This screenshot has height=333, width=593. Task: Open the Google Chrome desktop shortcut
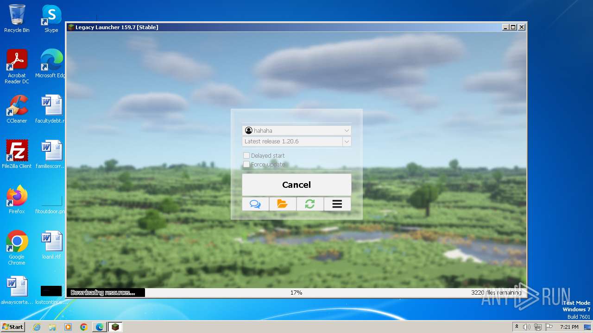(x=17, y=248)
